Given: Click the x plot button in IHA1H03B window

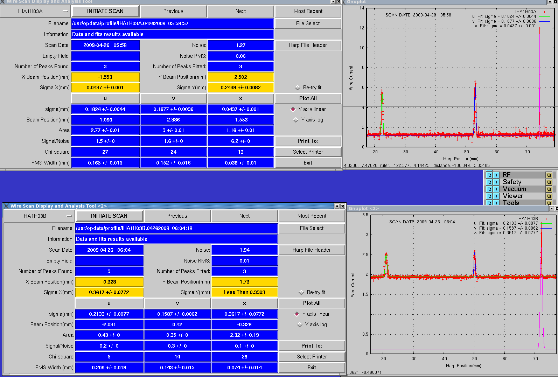Looking at the screenshot, I should click(244, 303).
